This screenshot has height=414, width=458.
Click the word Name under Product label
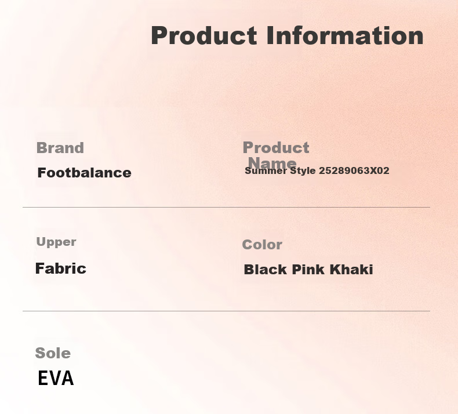[x=272, y=163]
